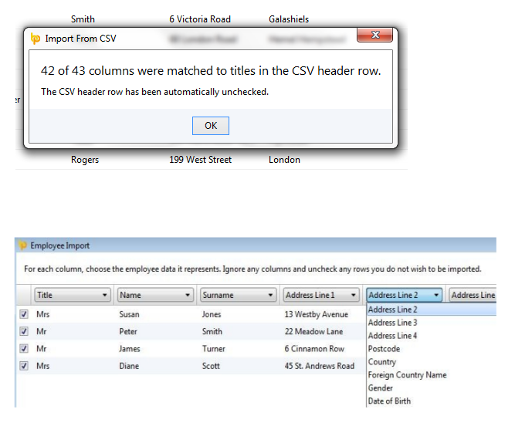
Task: Click 'Rogers' in the background list
Action: 85,160
